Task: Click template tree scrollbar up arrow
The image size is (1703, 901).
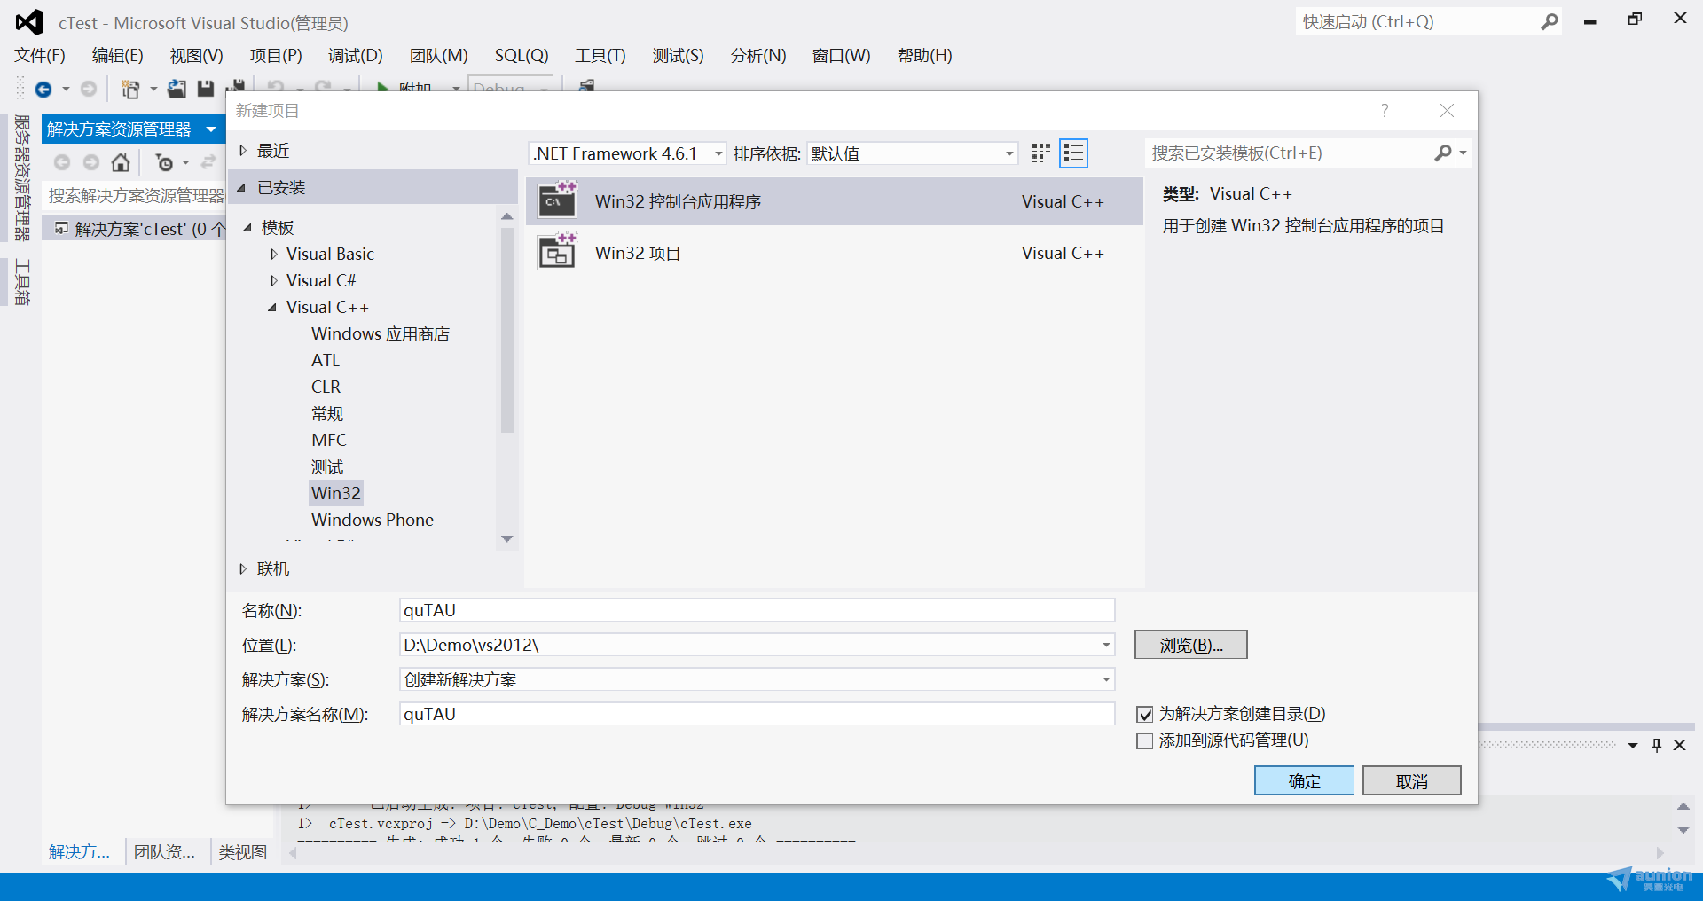Action: click(x=507, y=216)
